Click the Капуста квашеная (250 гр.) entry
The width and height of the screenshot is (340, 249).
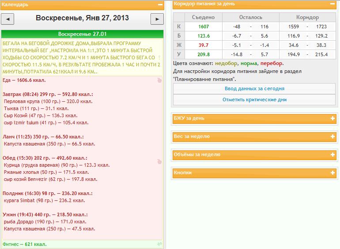click(49, 229)
